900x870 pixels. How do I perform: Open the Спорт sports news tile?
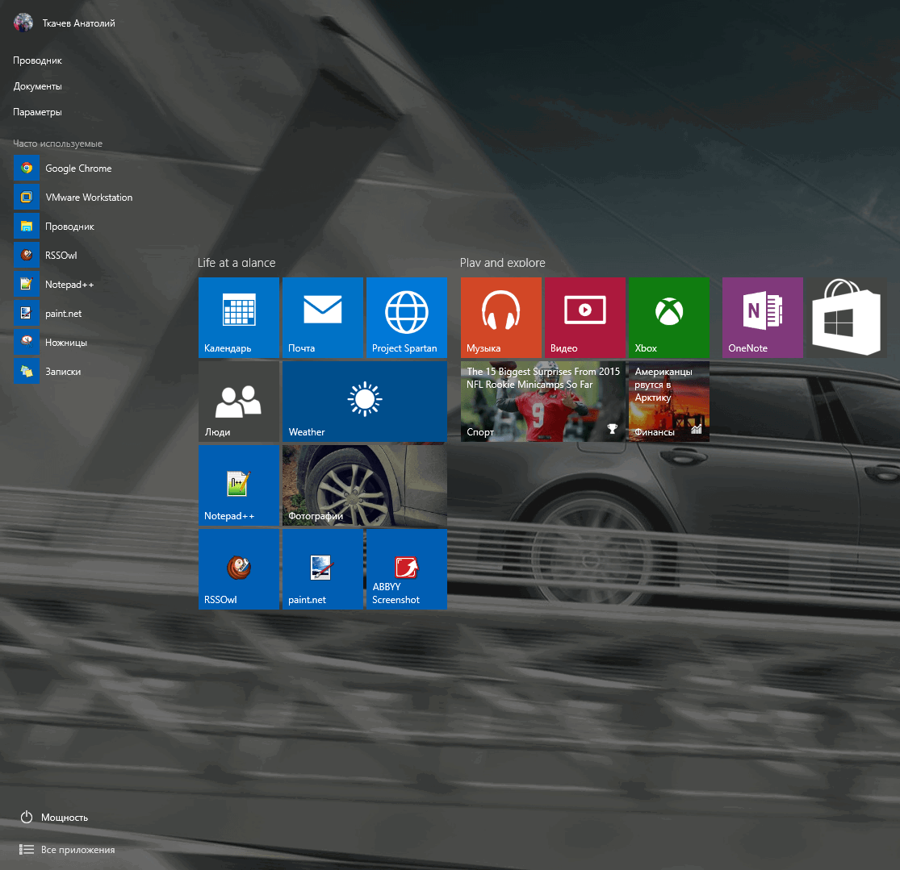(x=542, y=401)
